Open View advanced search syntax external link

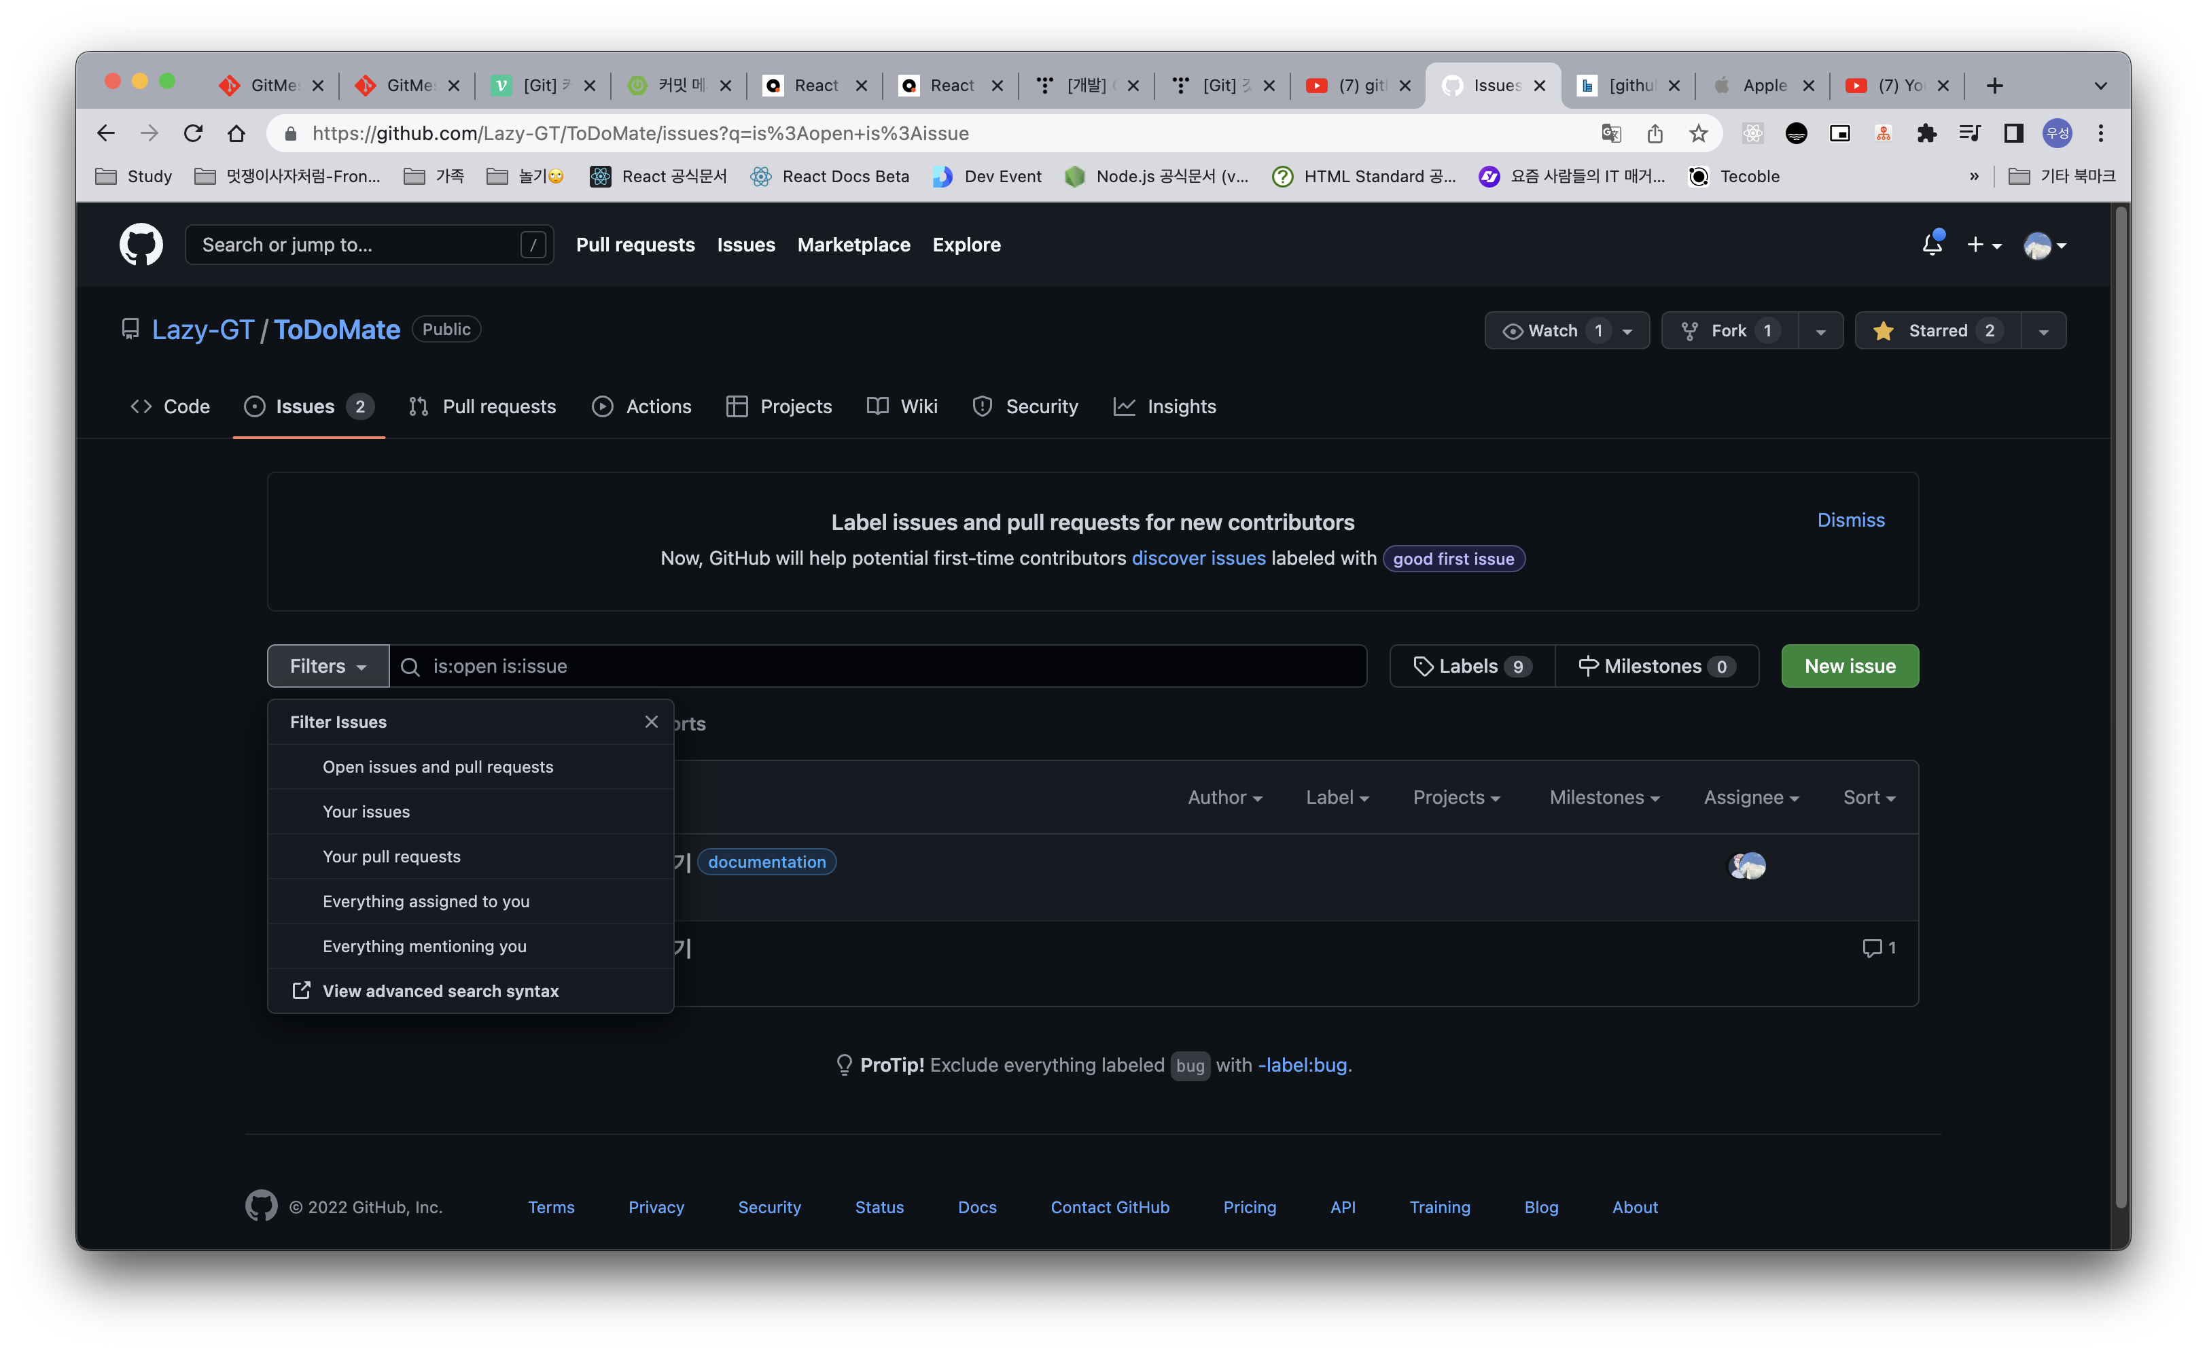point(440,991)
